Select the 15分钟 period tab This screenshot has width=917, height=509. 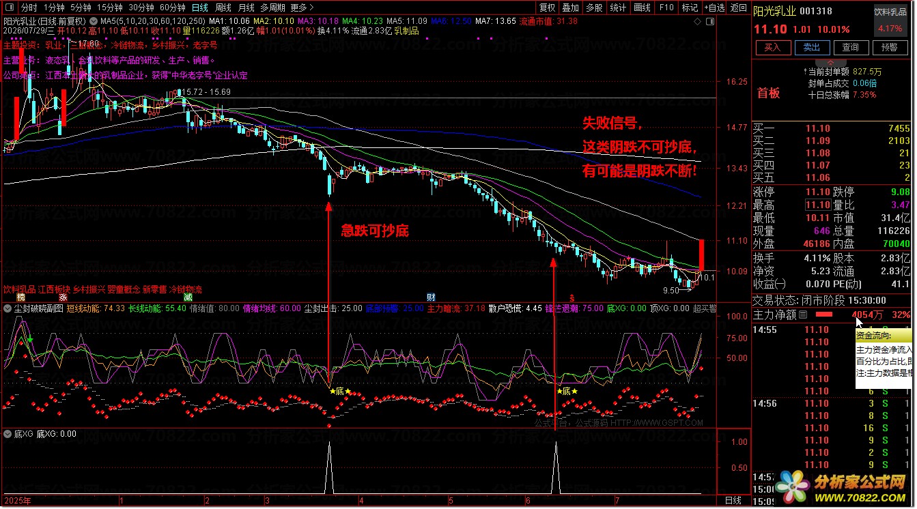coord(110,8)
